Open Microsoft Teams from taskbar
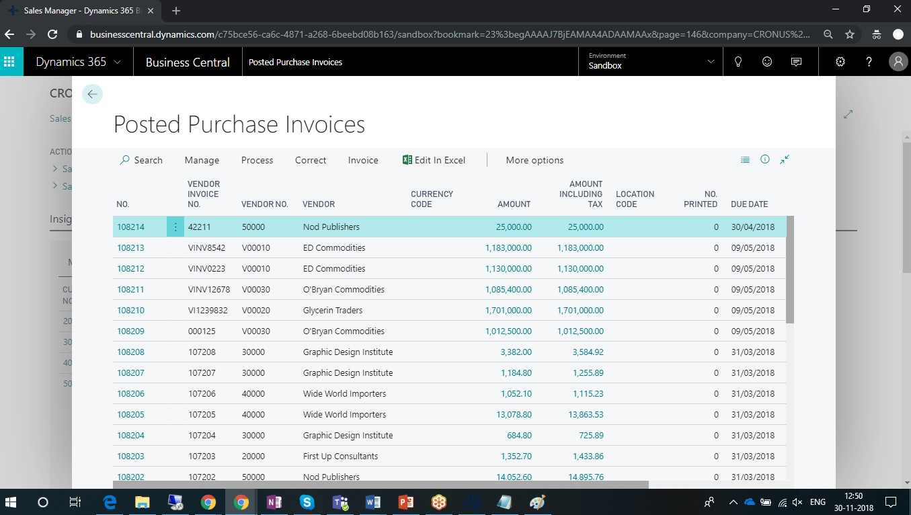The width and height of the screenshot is (911, 515). [340, 502]
